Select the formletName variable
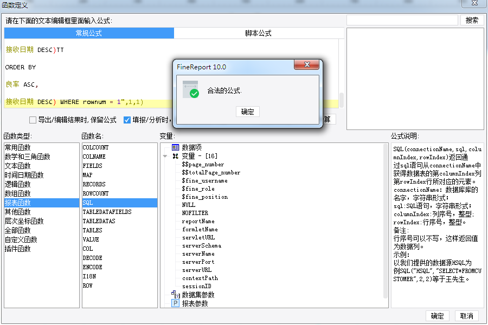The height and width of the screenshot is (325, 488). 200,230
